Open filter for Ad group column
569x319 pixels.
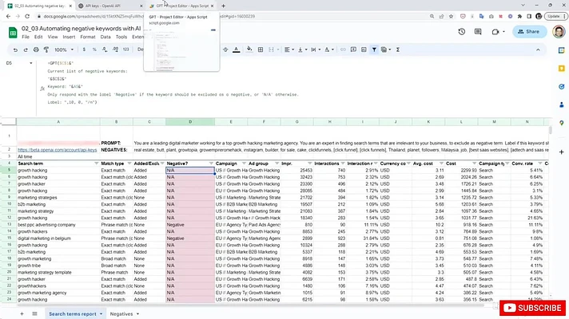click(x=277, y=163)
